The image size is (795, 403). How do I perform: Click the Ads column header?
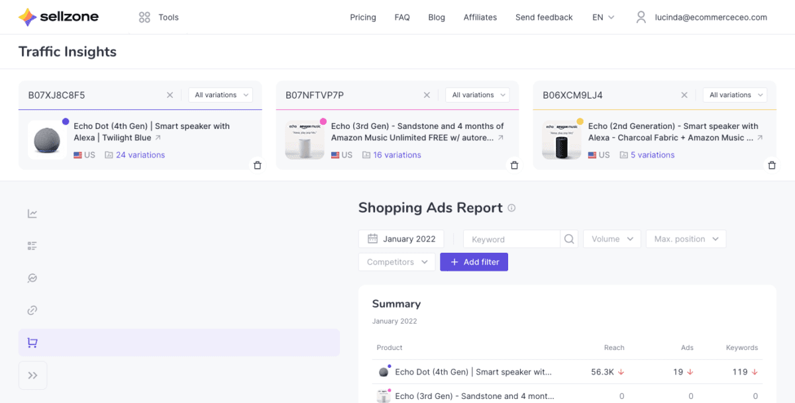tap(688, 347)
